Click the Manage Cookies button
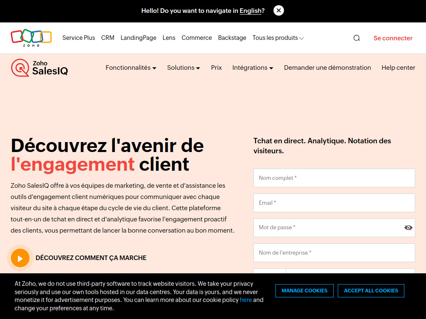This screenshot has width=426, height=319. tap(304, 291)
